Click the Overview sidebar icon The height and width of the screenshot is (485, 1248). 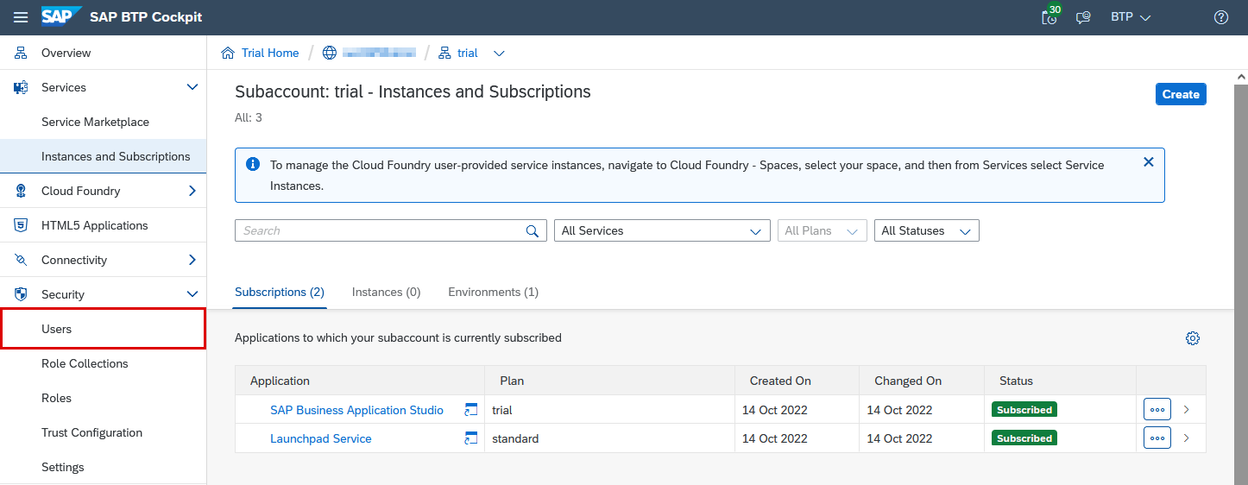[x=21, y=53]
